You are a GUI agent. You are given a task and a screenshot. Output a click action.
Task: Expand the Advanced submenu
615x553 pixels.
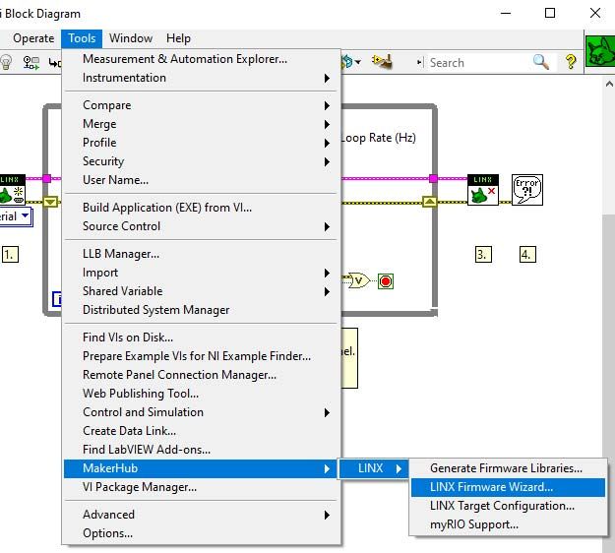[201, 515]
